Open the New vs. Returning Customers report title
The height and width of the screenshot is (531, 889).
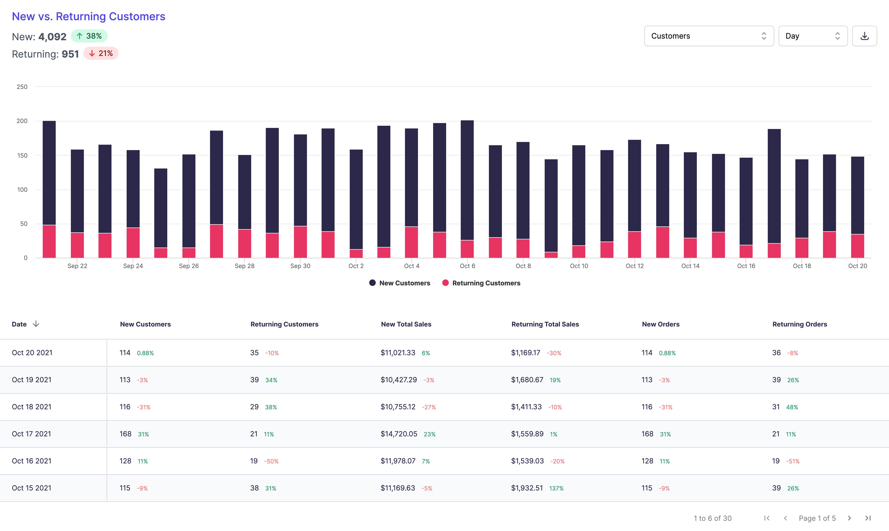pos(89,16)
